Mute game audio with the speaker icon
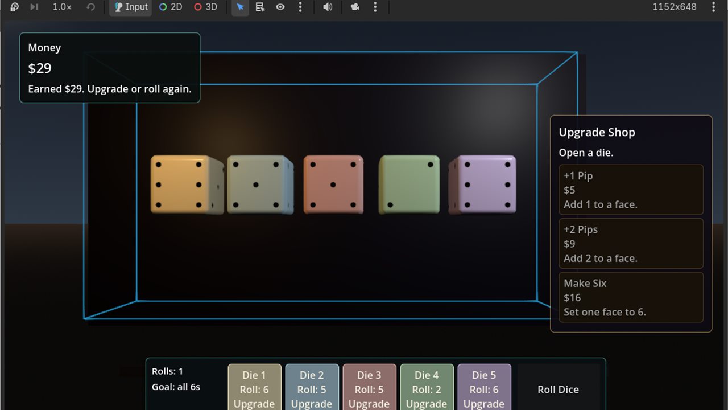 tap(328, 7)
